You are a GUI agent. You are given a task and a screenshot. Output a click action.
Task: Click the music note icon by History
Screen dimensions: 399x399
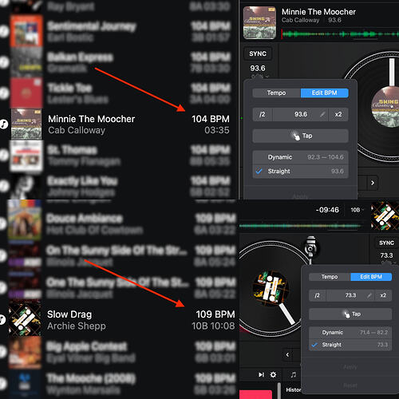[293, 374]
